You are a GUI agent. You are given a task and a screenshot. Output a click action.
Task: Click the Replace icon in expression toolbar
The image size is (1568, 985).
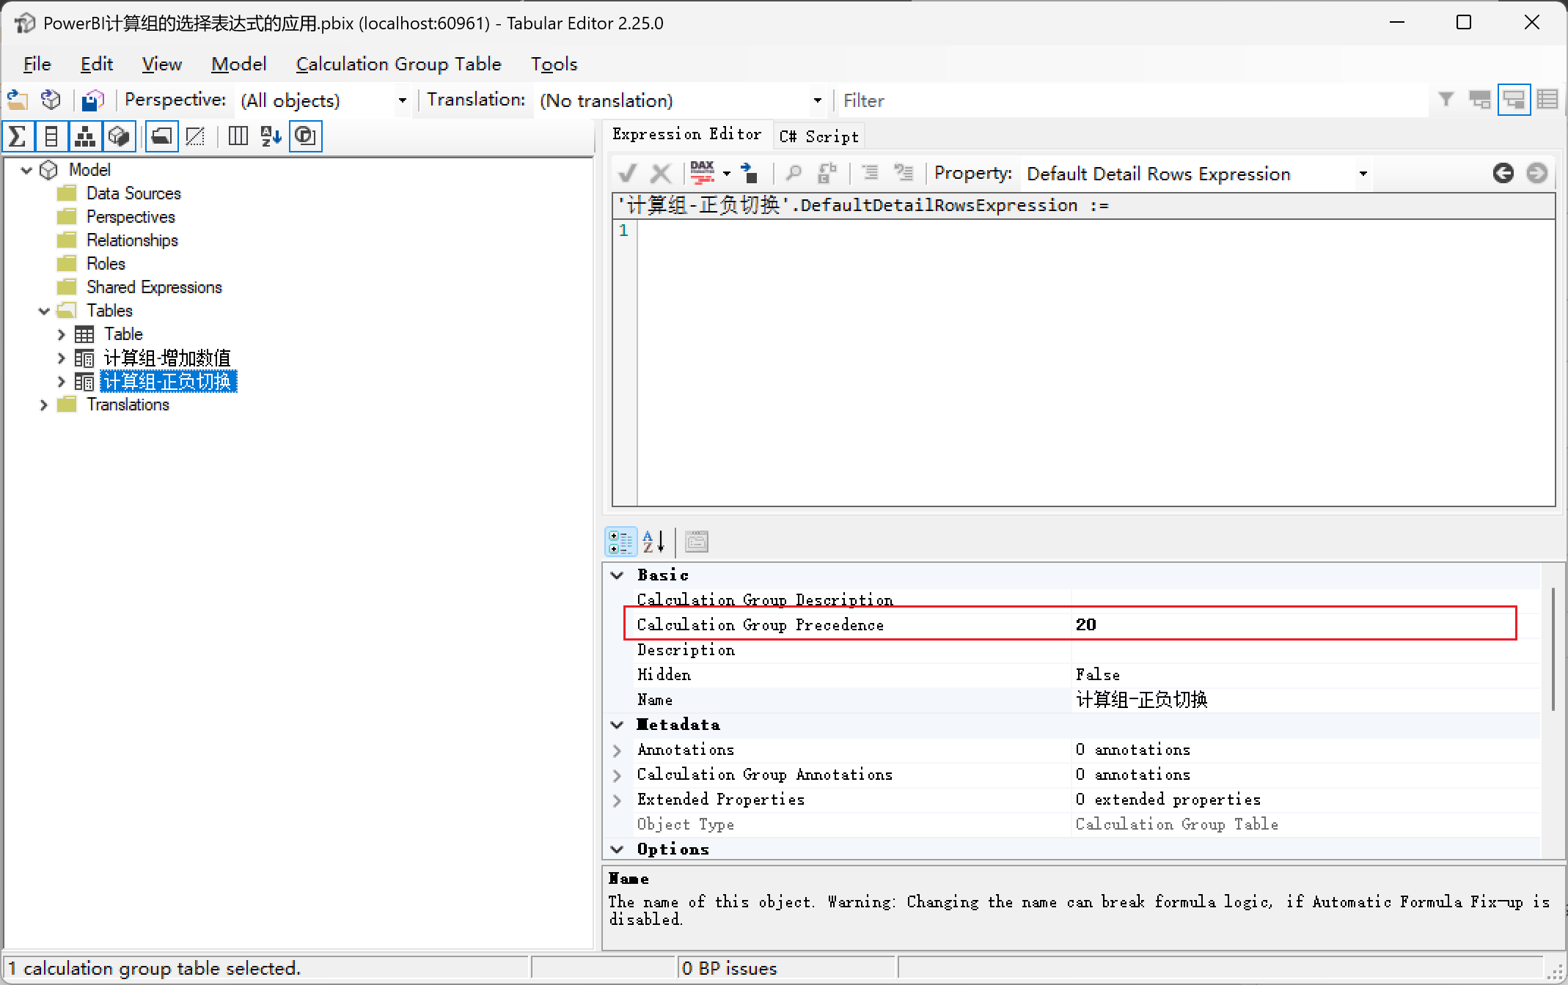tap(827, 174)
